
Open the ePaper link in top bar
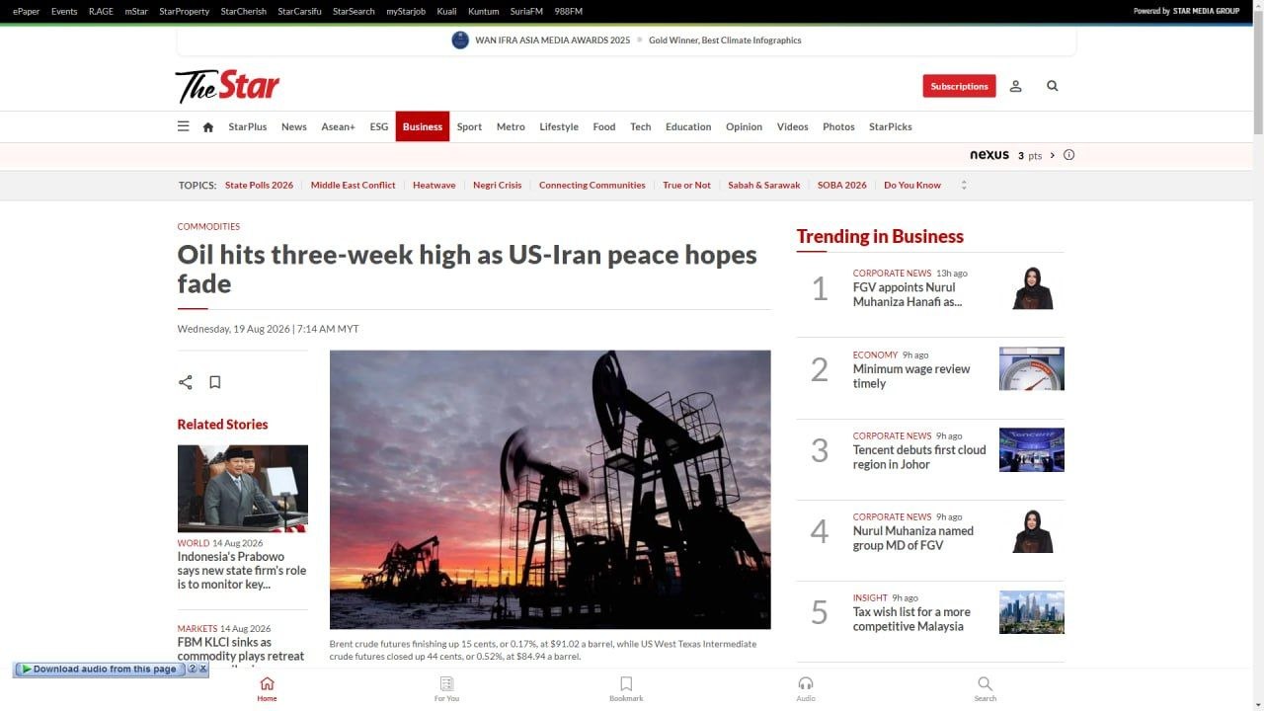[27, 11]
